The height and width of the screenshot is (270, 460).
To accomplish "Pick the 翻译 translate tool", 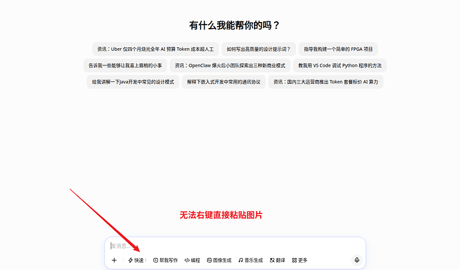I will (x=277, y=260).
